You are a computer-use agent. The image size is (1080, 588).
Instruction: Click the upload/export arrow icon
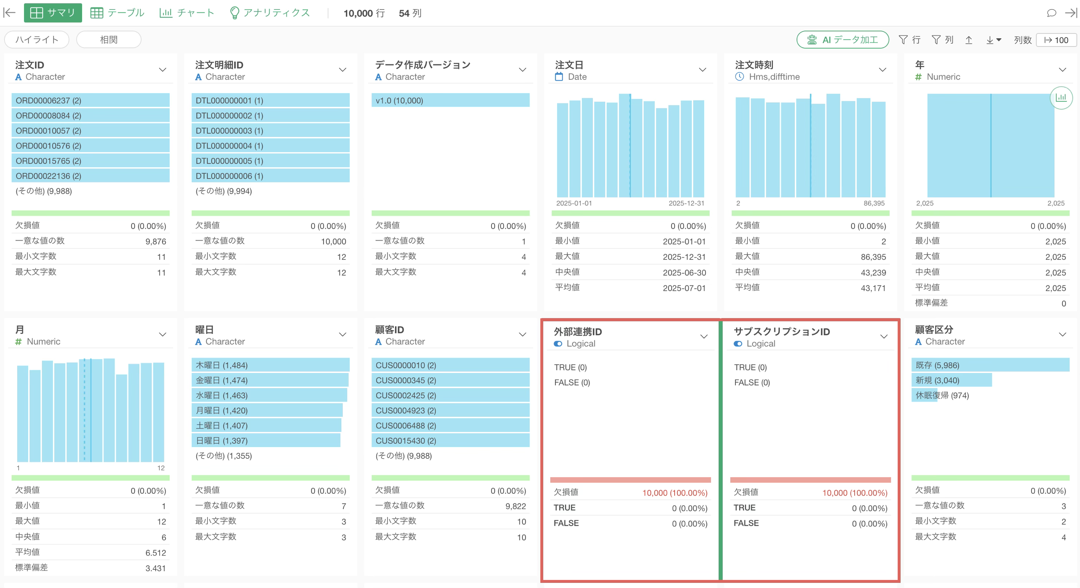[968, 40]
